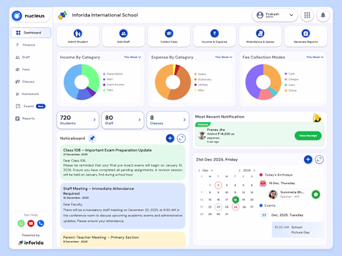Open the Add Staff quick action
Screen dimensions: 342x256
(x=123, y=36)
